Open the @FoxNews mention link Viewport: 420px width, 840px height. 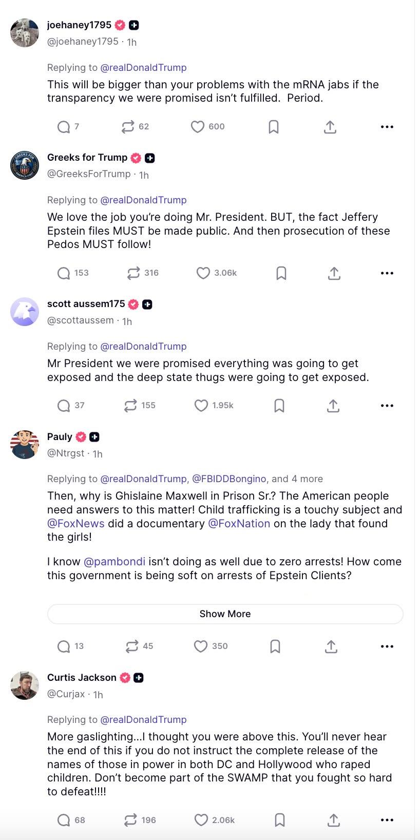point(76,523)
